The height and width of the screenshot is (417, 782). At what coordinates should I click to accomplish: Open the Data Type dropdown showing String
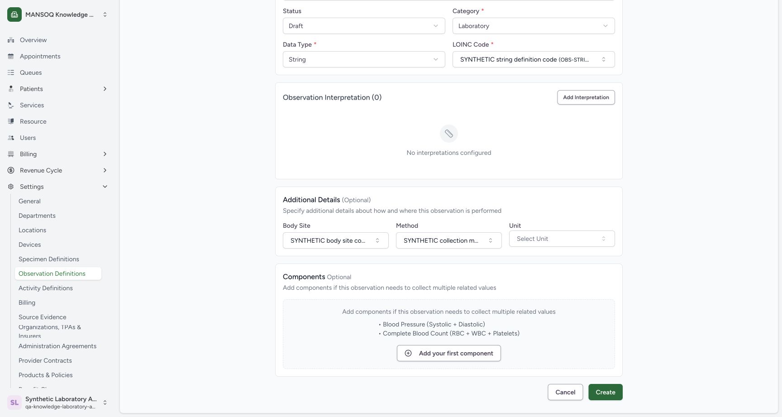tap(364, 59)
